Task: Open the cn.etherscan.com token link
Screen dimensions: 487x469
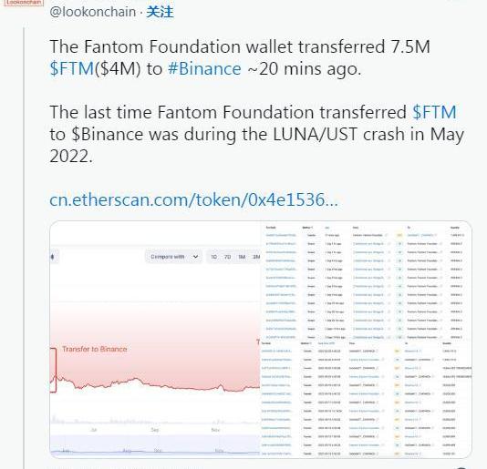Action: (193, 199)
